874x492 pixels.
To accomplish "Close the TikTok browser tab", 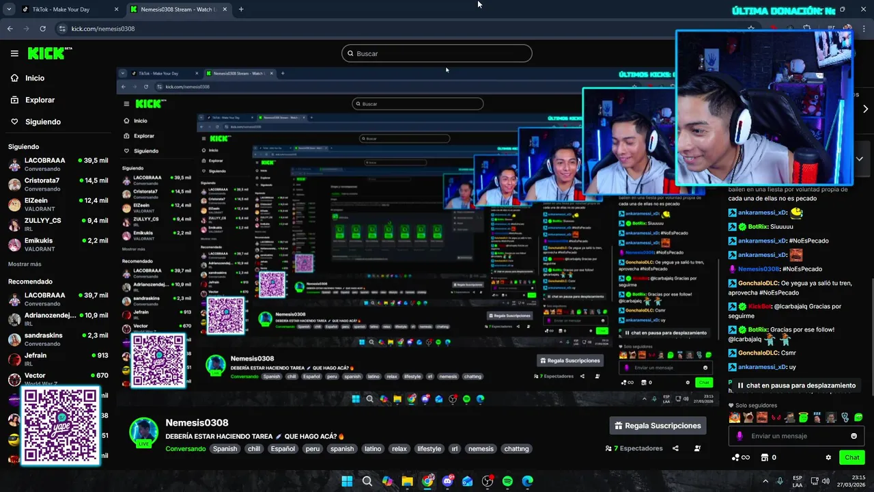I will pos(116,10).
